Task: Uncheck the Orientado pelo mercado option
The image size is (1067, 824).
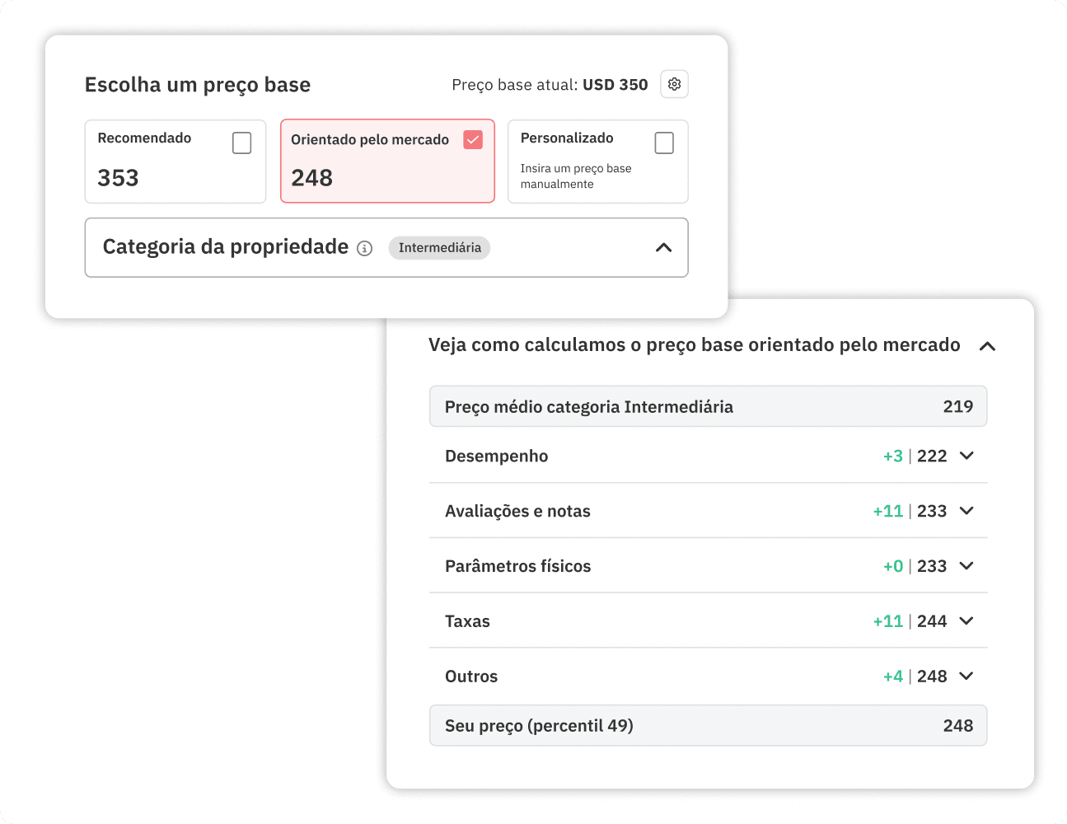Action: tap(472, 139)
